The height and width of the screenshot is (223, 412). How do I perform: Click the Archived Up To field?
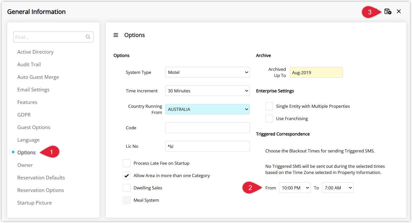click(x=316, y=72)
